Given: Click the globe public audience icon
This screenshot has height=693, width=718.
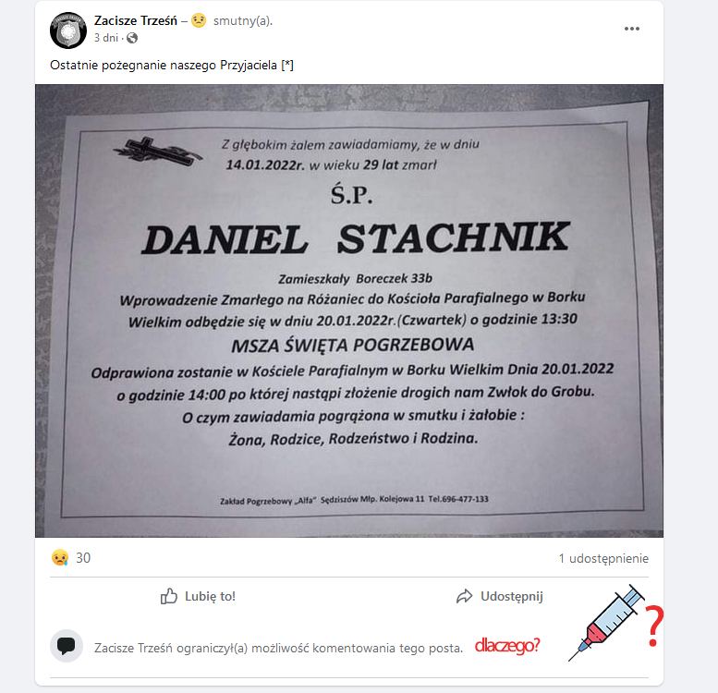Looking at the screenshot, I should coord(132,38).
